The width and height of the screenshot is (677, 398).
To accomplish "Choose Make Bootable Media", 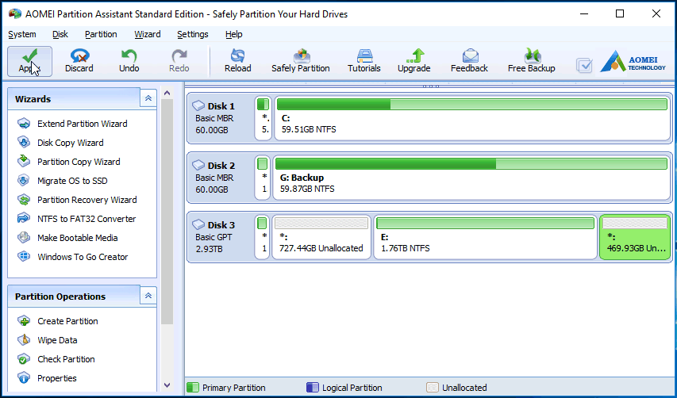I will click(67, 238).
